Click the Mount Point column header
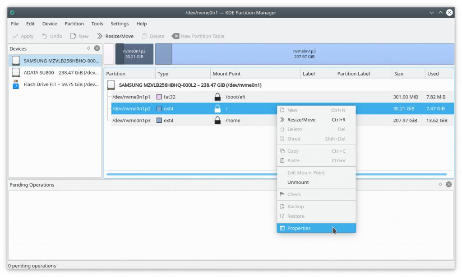Screen dimensions: 462x277 (x=226, y=74)
